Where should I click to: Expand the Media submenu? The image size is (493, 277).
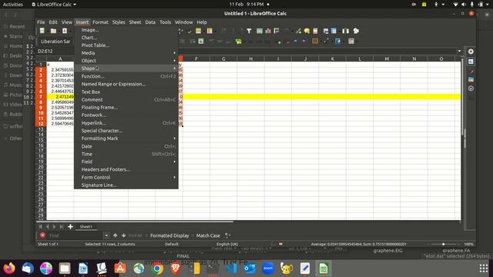click(126, 53)
